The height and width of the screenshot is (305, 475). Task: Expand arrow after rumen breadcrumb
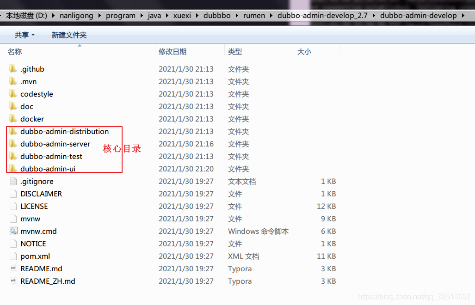point(271,15)
